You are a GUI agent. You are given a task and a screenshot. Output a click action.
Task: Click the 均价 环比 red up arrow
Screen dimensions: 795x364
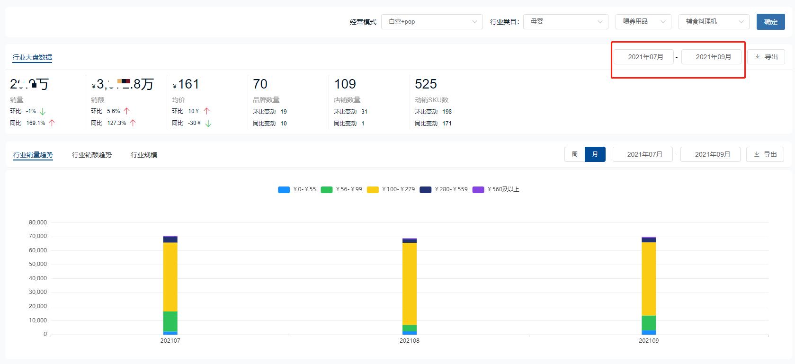click(x=206, y=111)
